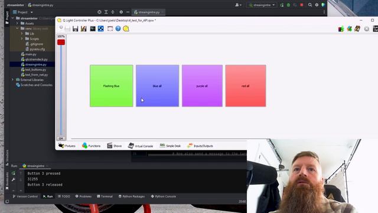Click the grand master slider track

[61, 91]
